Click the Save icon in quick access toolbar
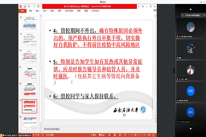Viewport: 206px width, 137px height. (25, 7)
